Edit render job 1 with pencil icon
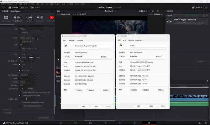Viewport: 210px width, 125px height. tap(203, 16)
